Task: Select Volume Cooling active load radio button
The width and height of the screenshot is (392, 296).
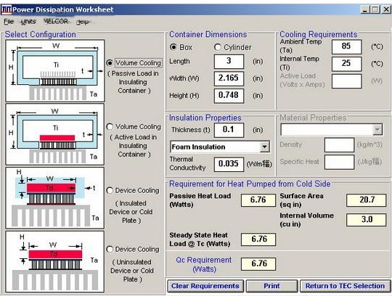Action: click(110, 127)
